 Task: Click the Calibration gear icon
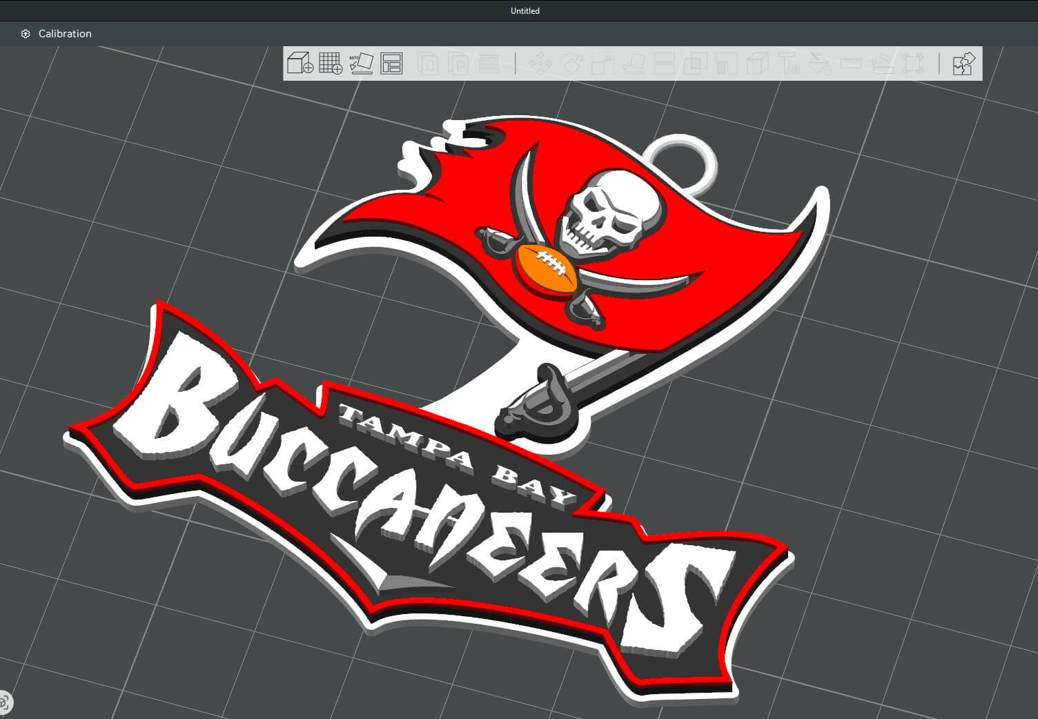(x=26, y=34)
